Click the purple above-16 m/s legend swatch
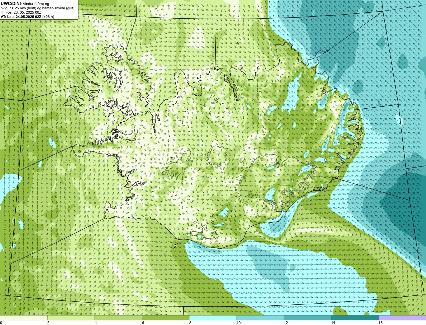The height and width of the screenshot is (325, 426). click(x=402, y=318)
